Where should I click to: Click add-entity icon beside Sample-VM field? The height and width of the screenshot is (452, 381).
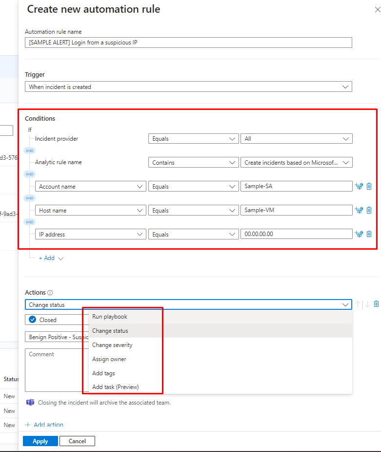[x=359, y=210]
